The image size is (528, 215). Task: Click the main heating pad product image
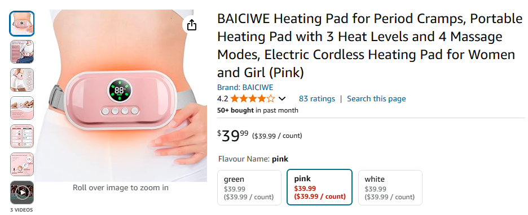pos(121,96)
